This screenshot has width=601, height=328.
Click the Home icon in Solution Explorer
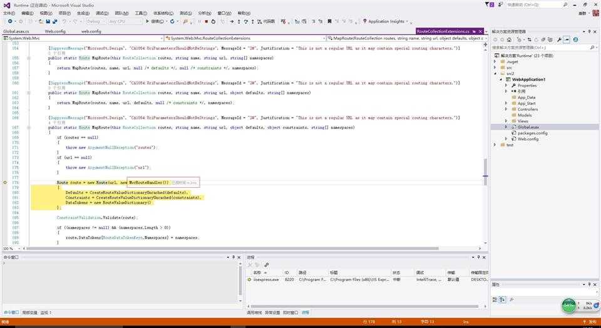coord(509,39)
